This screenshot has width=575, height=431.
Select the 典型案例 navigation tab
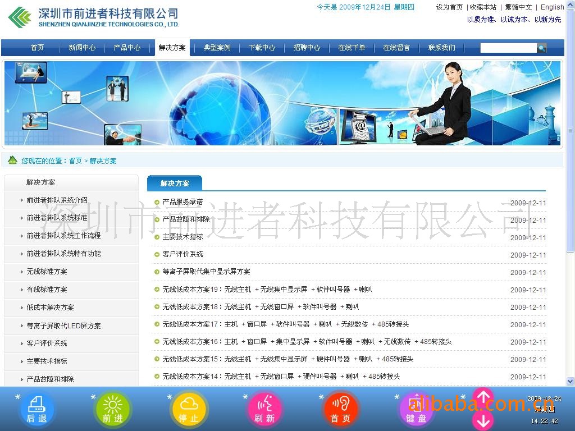217,48
